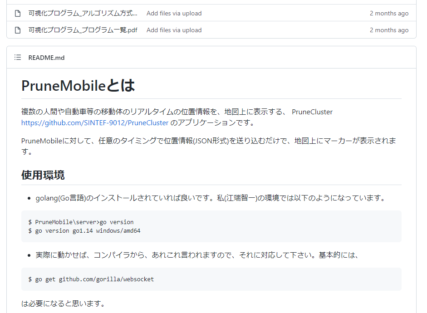Select the README.md header label

pyautogui.click(x=46, y=58)
